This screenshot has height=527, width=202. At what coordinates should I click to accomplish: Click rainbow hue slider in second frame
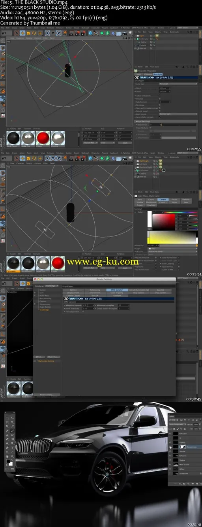click(181, 212)
